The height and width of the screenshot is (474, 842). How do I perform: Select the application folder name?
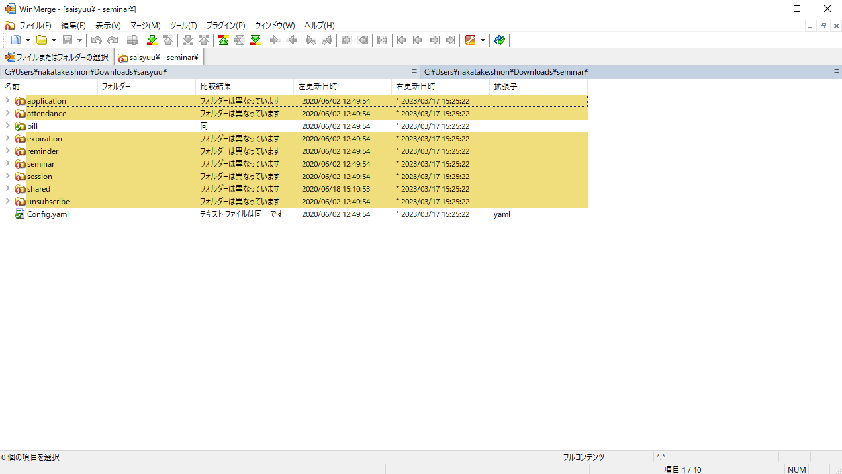tap(46, 101)
